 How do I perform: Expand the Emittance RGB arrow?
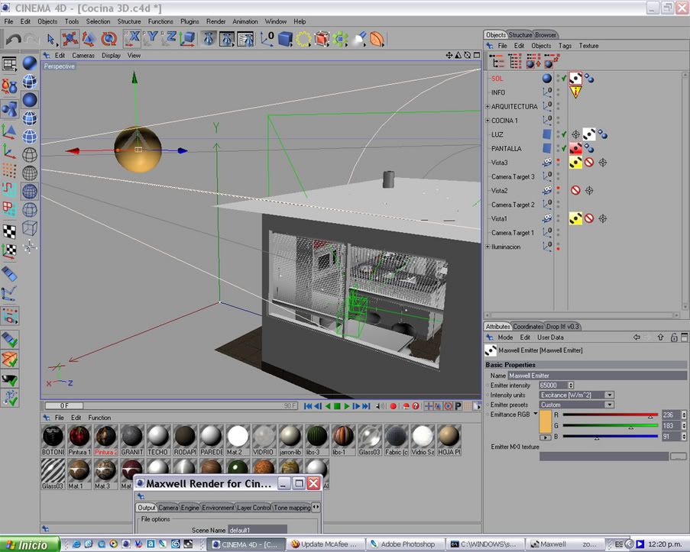536,414
